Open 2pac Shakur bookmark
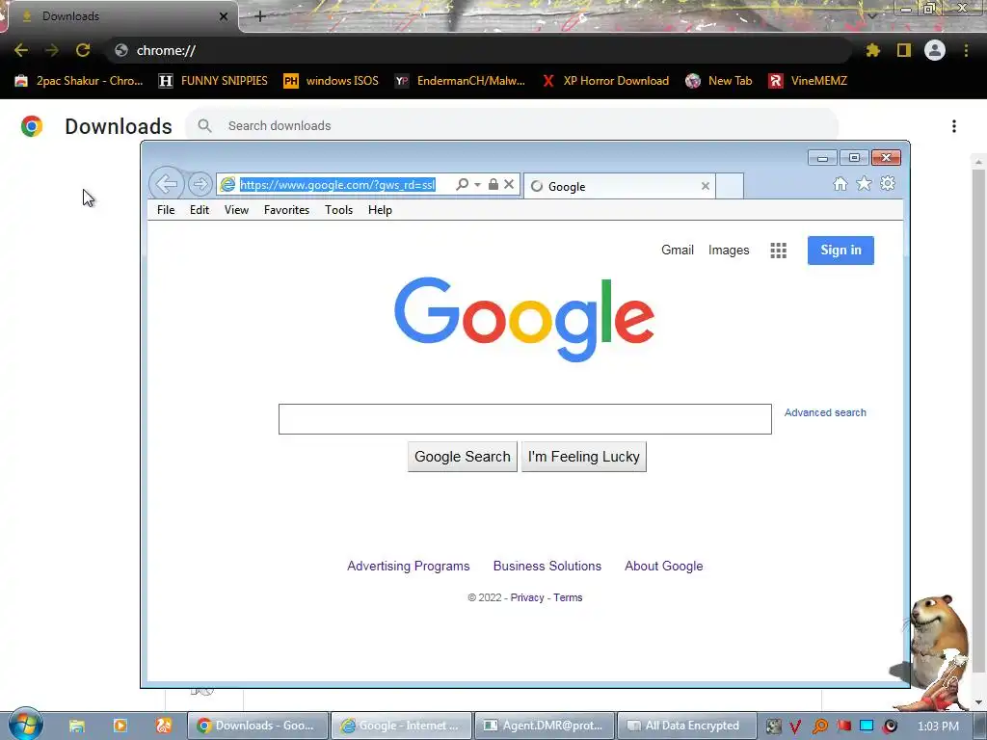The height and width of the screenshot is (740, 987). click(x=79, y=81)
